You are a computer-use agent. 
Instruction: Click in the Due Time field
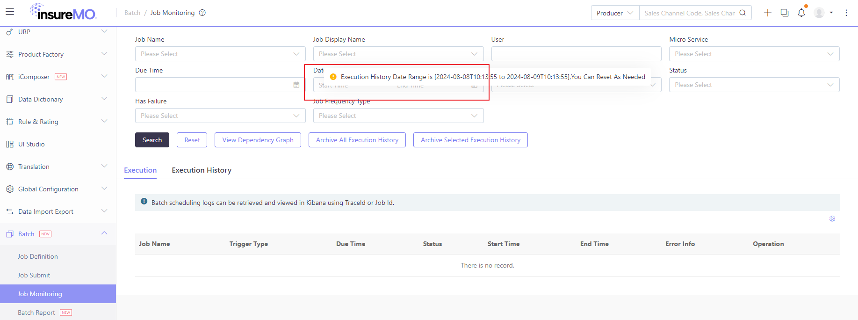220,85
